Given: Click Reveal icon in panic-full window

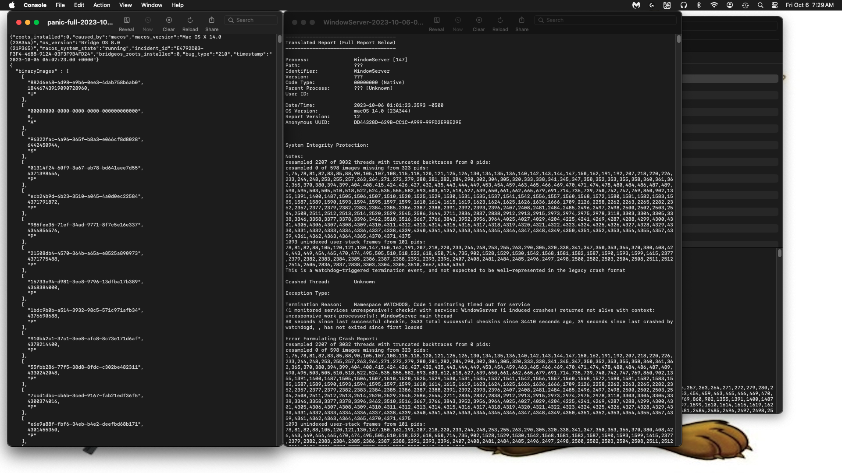Looking at the screenshot, I should (127, 20).
